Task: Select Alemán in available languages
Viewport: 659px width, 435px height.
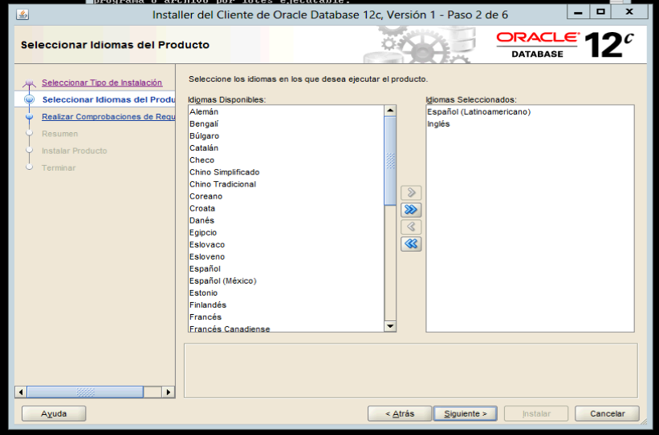Action: [204, 112]
